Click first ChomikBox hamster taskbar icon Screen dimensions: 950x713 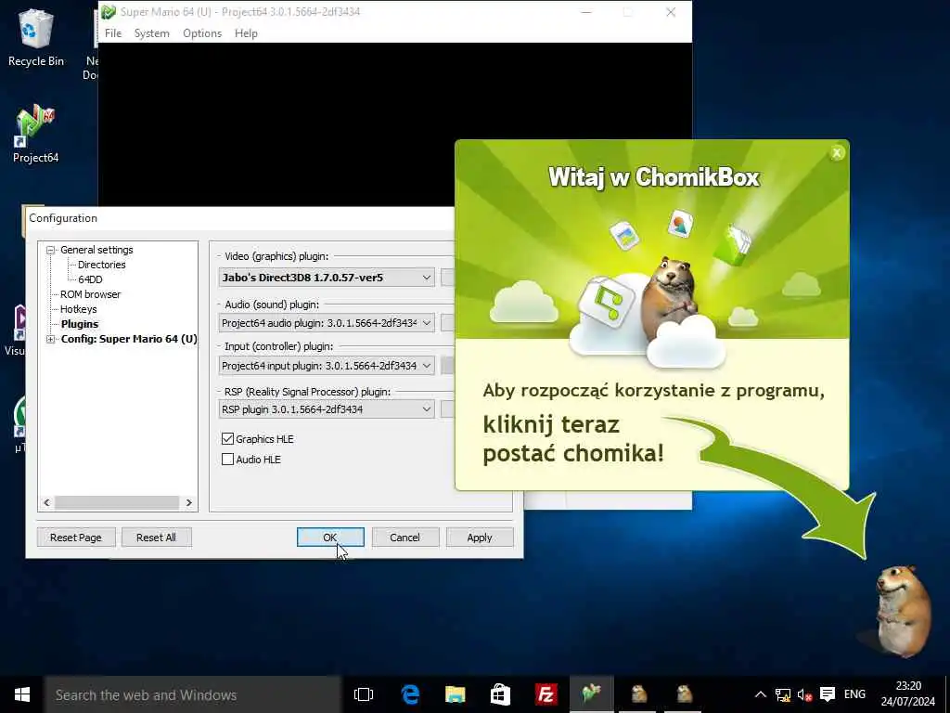click(638, 694)
